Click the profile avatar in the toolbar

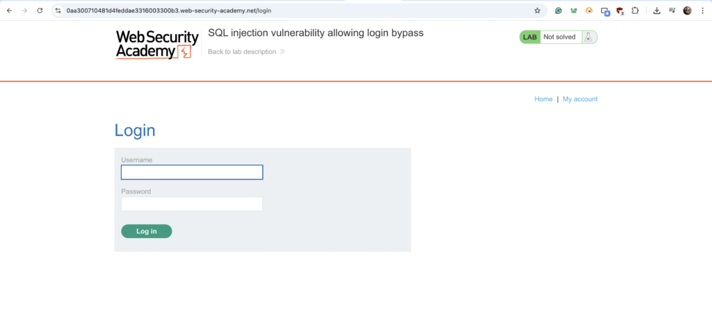tap(688, 10)
